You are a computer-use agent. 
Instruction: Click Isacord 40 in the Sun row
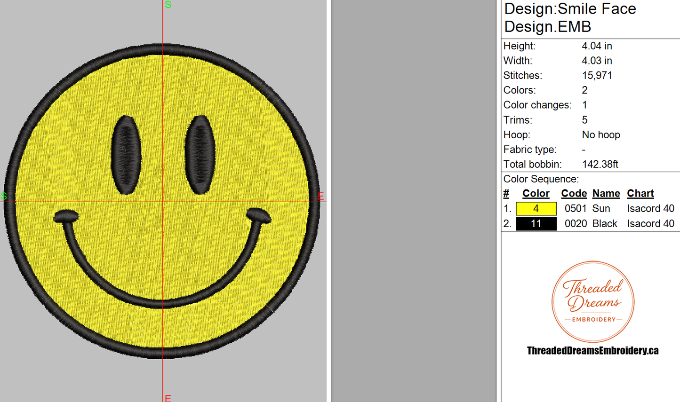point(650,208)
